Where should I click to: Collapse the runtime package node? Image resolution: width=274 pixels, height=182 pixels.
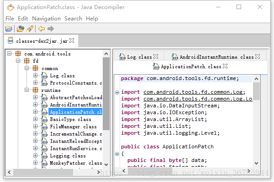point(27,90)
